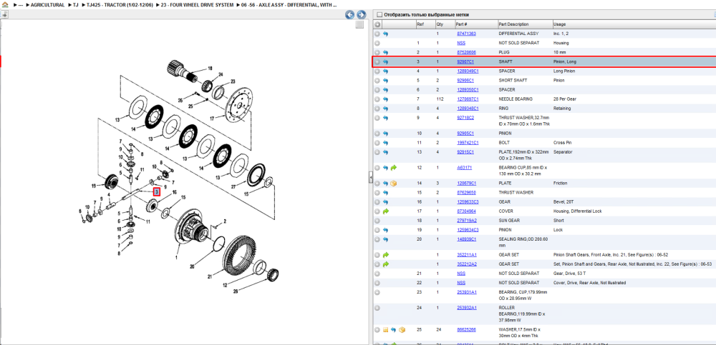The width and height of the screenshot is (716, 345).
Task: Select 'Housing, Differential Lock' usage text
Action: tap(578, 211)
